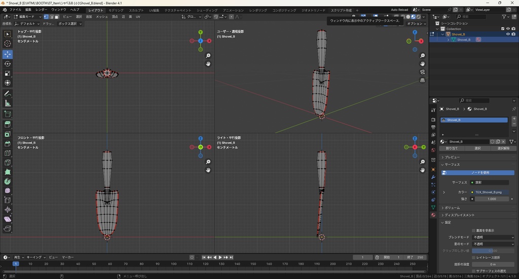Select the Extrude Region tool
This screenshot has height=279, width=519.
(7, 124)
